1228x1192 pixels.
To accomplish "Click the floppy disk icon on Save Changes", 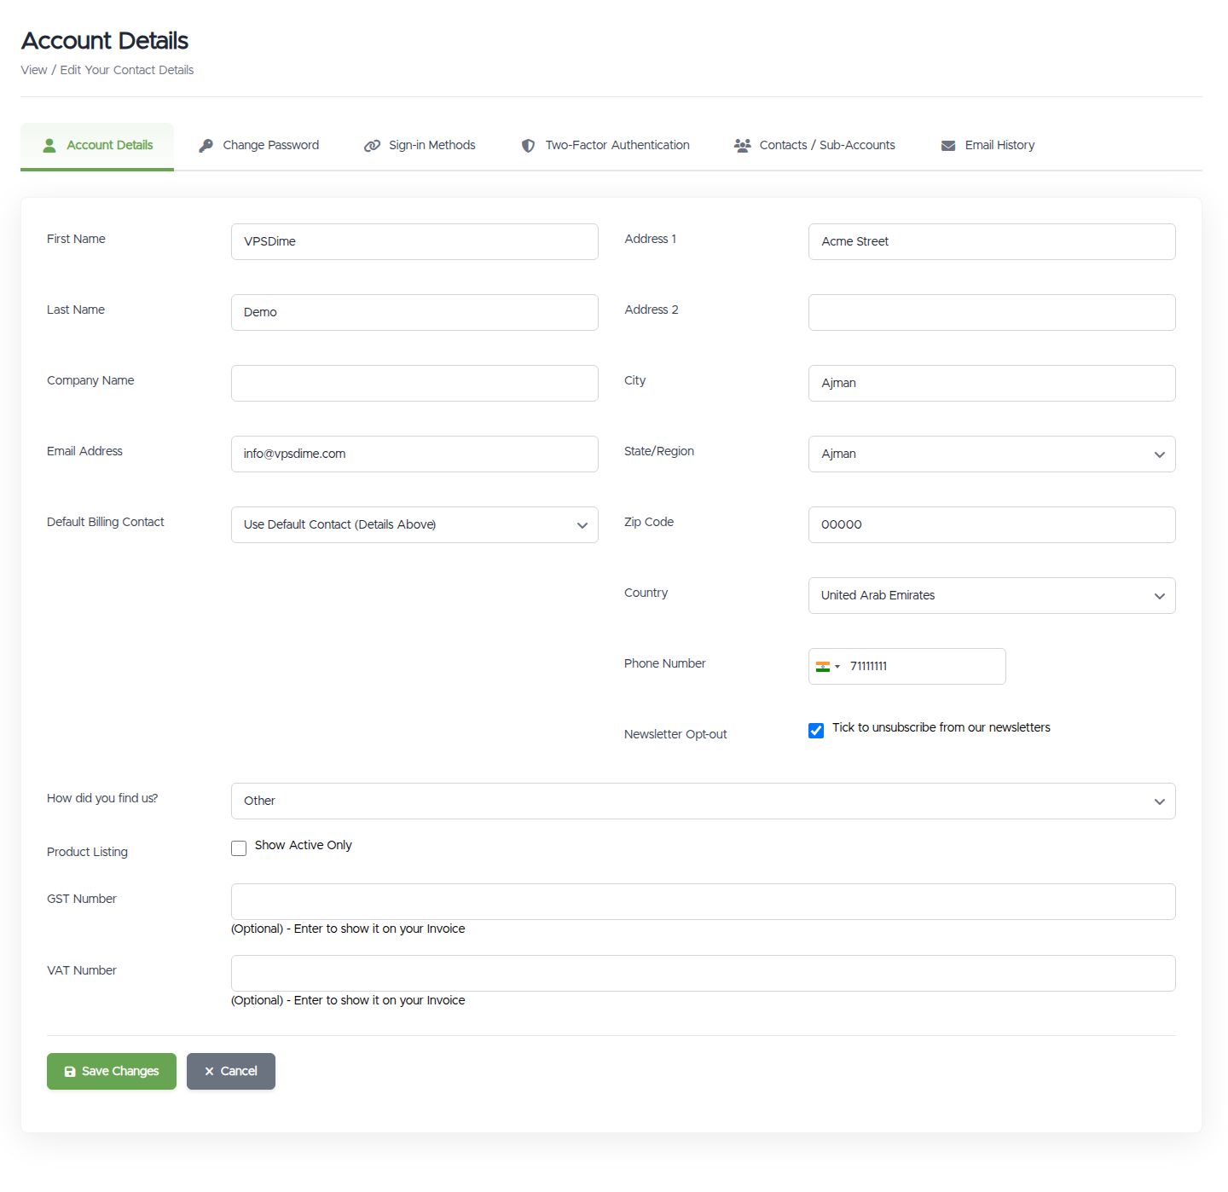I will pos(70,1072).
